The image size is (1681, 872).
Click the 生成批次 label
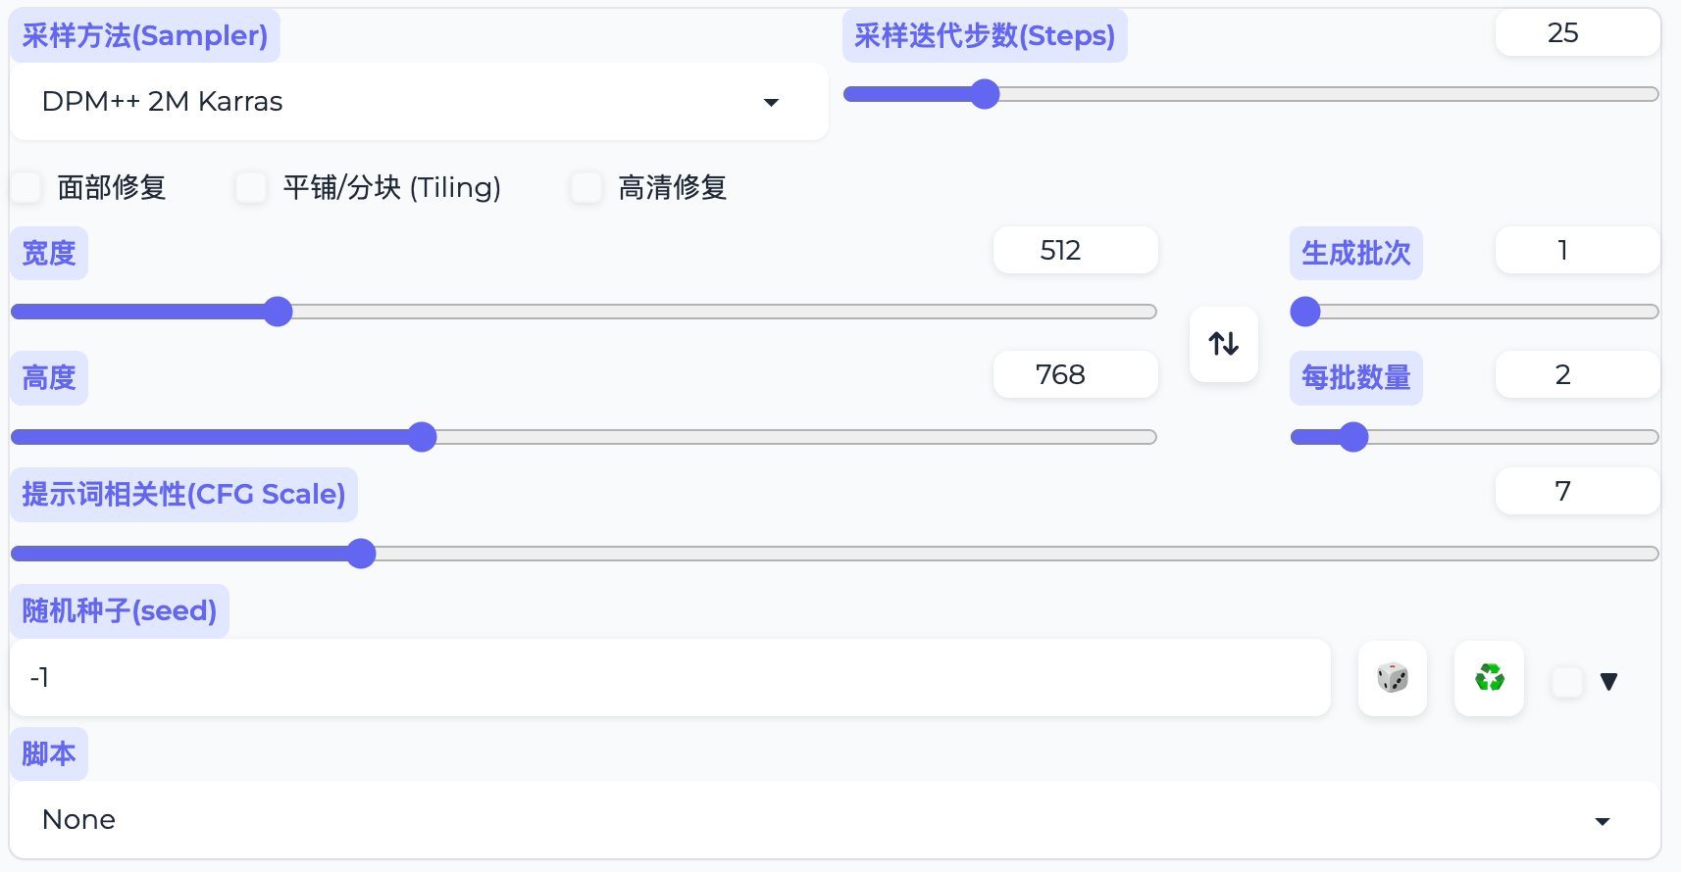click(x=1356, y=253)
